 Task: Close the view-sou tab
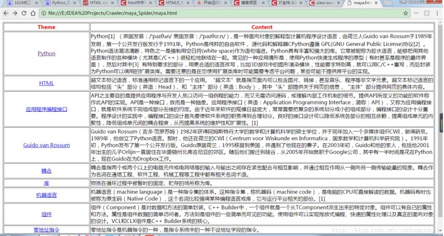tap(339, 3)
